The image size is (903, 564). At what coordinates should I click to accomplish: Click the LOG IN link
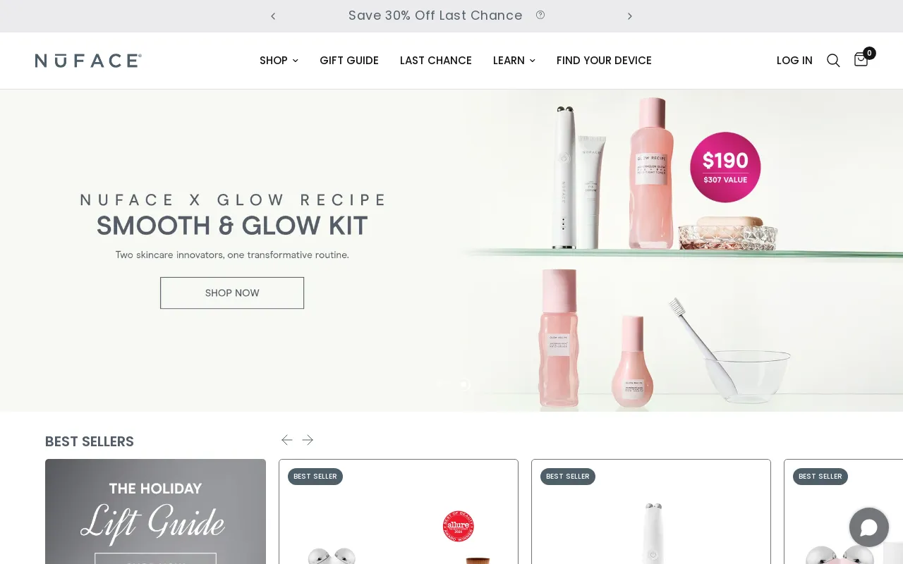(794, 61)
